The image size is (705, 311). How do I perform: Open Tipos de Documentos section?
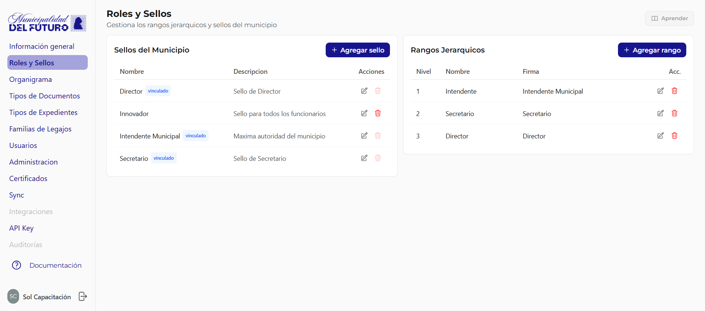[x=44, y=96]
